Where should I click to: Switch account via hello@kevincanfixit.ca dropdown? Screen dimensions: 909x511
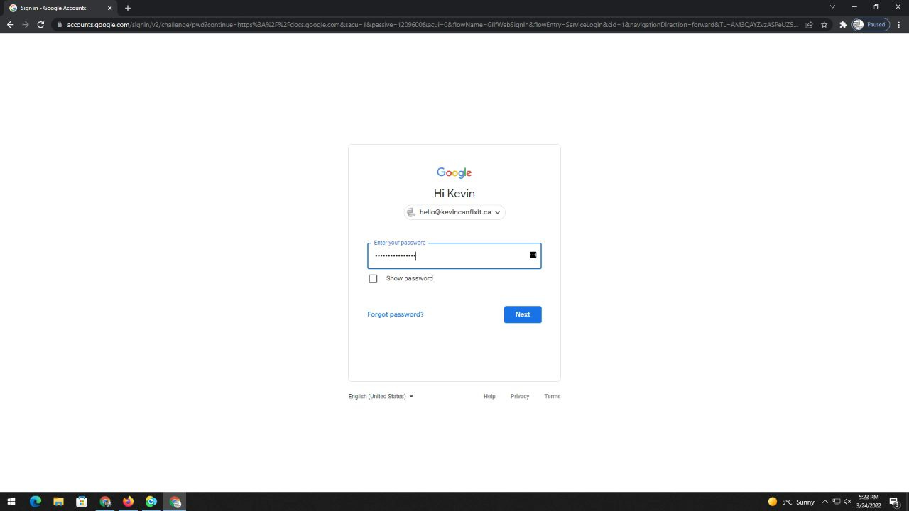coord(454,212)
